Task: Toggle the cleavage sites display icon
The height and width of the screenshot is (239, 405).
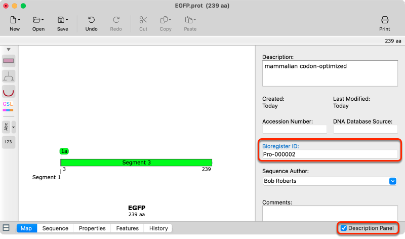Action: [x=9, y=76]
